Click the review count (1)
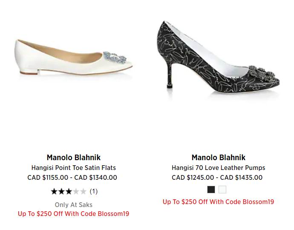 94,191
